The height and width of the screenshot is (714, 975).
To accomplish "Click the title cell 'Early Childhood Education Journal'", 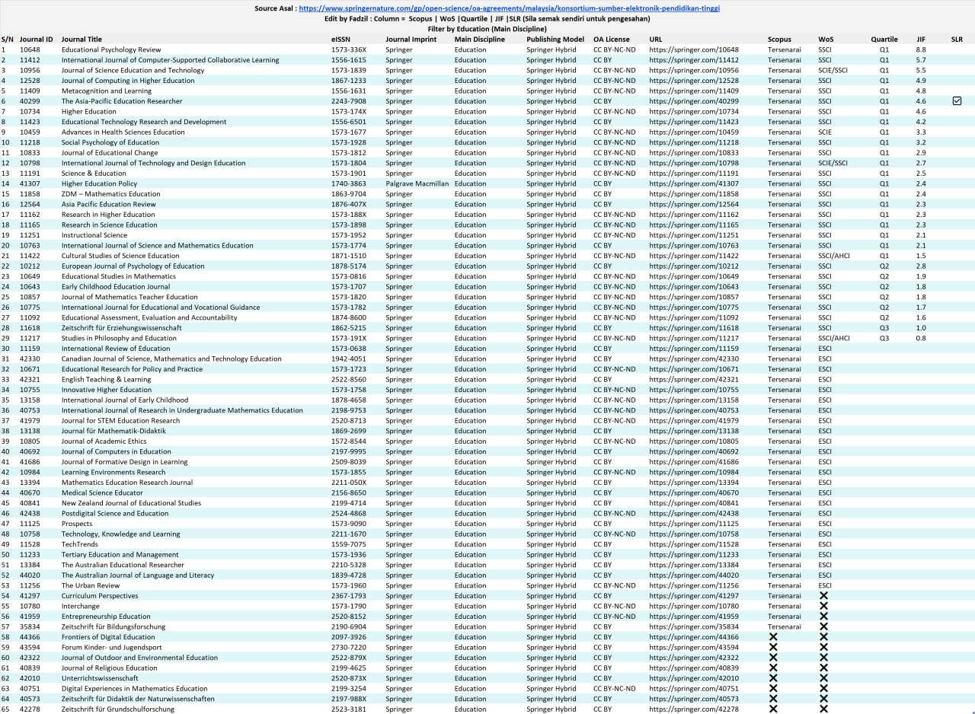I will [116, 287].
